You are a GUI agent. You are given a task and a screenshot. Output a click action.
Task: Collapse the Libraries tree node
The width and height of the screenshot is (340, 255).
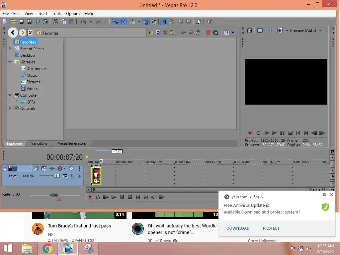click(x=10, y=62)
